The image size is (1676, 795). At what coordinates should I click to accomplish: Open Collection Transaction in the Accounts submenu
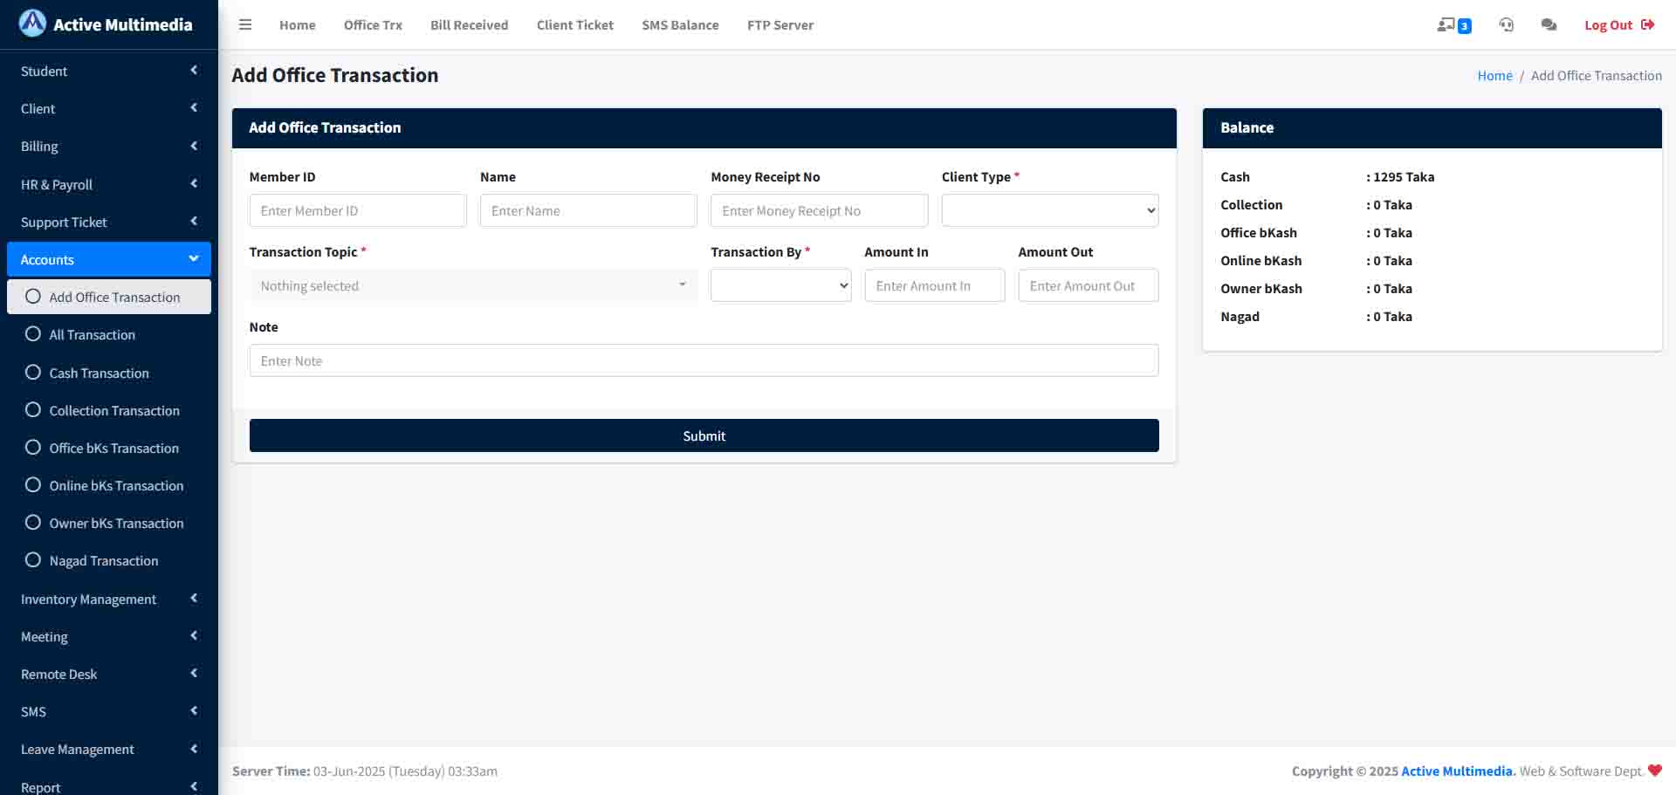point(109,410)
